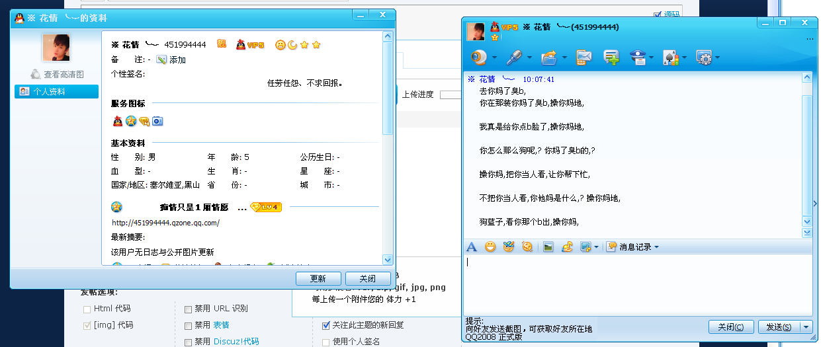Viewport: 821px width, 347px height.
Task: Click the send picture icon
Action: (x=548, y=247)
